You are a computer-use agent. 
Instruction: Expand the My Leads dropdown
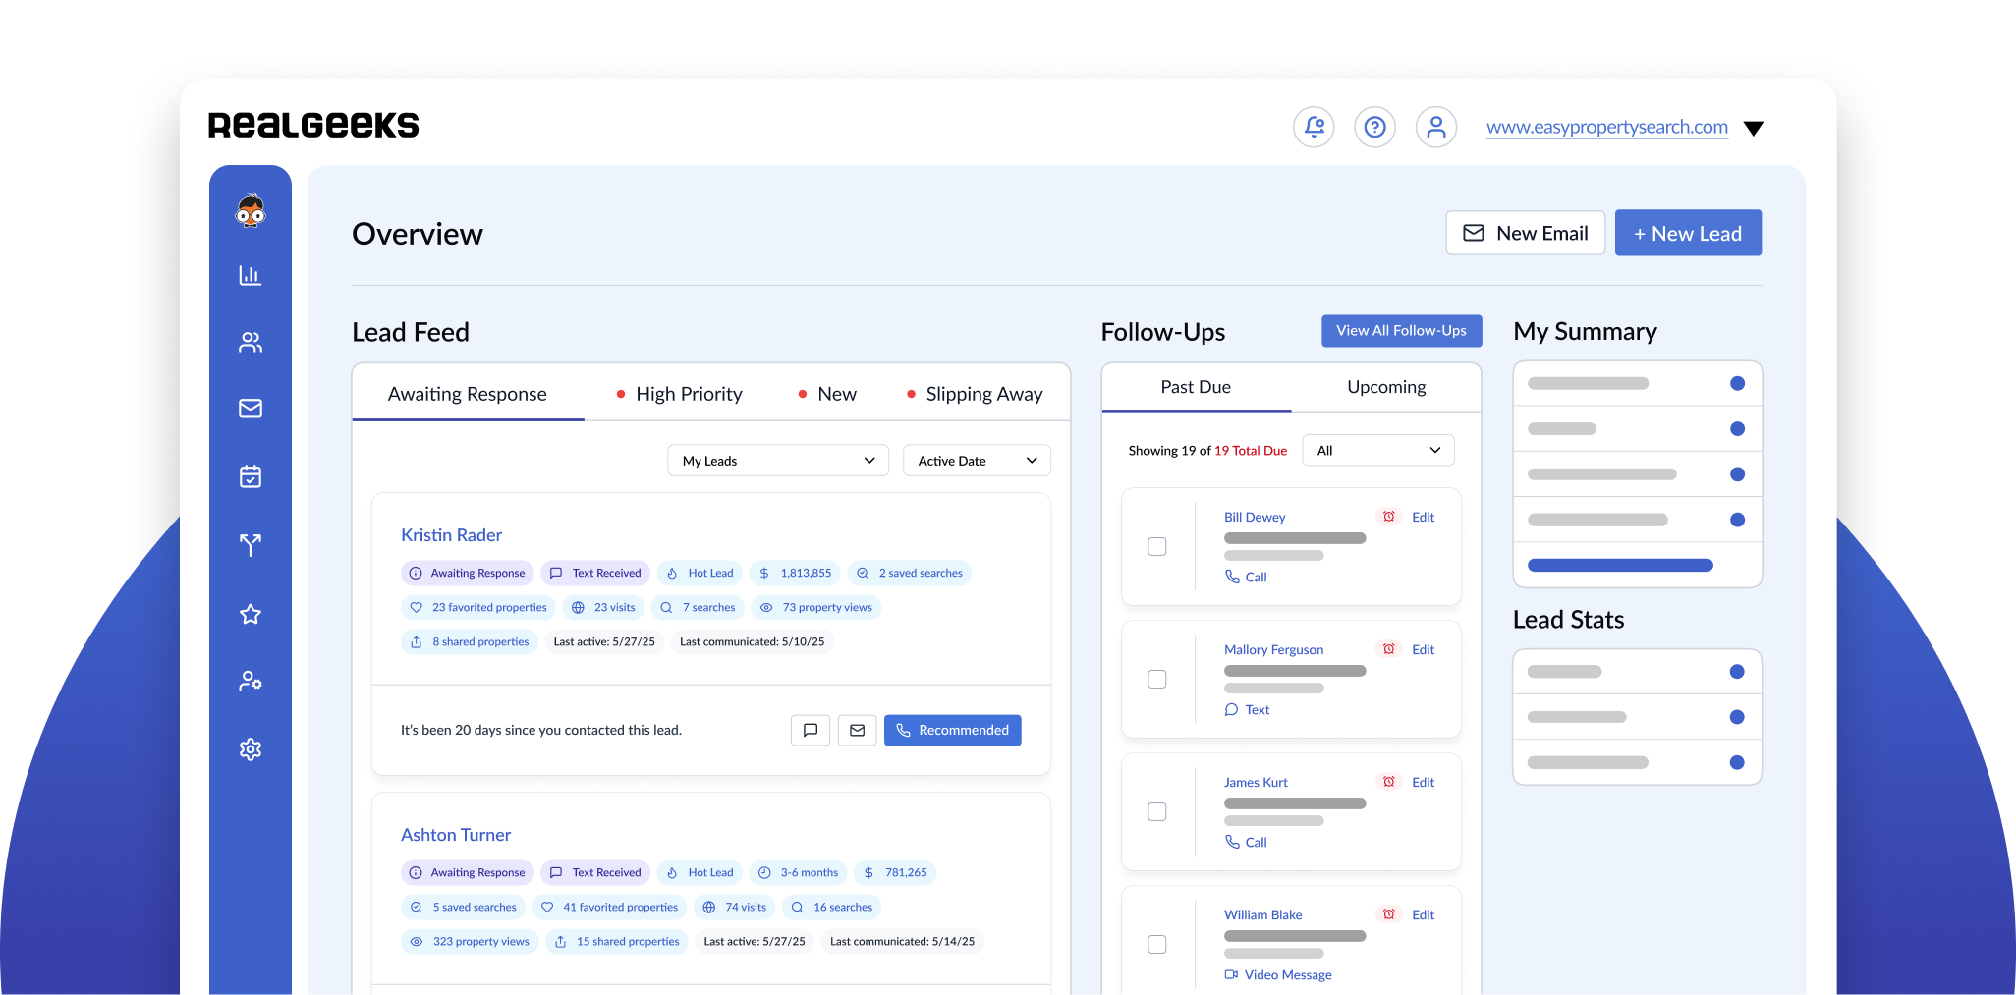777,461
